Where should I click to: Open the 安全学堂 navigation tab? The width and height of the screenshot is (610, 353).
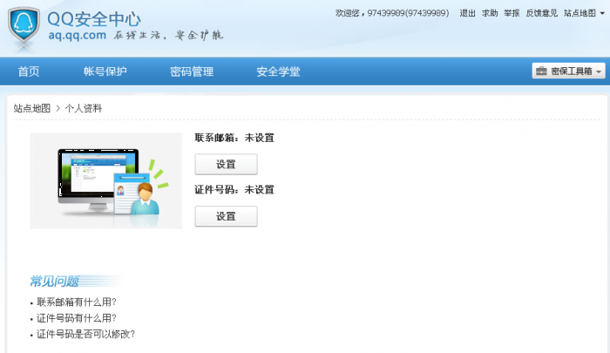click(278, 71)
